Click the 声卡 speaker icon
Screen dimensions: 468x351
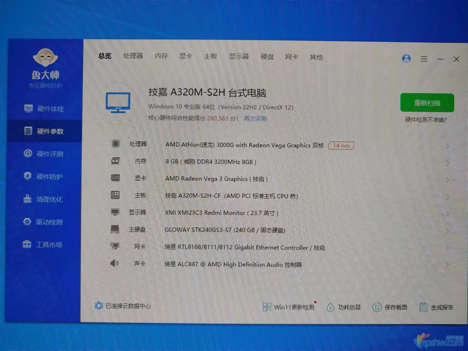point(114,263)
